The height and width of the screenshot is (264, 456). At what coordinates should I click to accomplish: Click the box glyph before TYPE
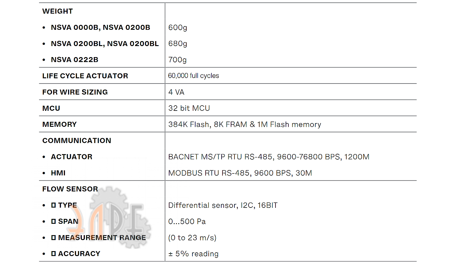coord(54,205)
